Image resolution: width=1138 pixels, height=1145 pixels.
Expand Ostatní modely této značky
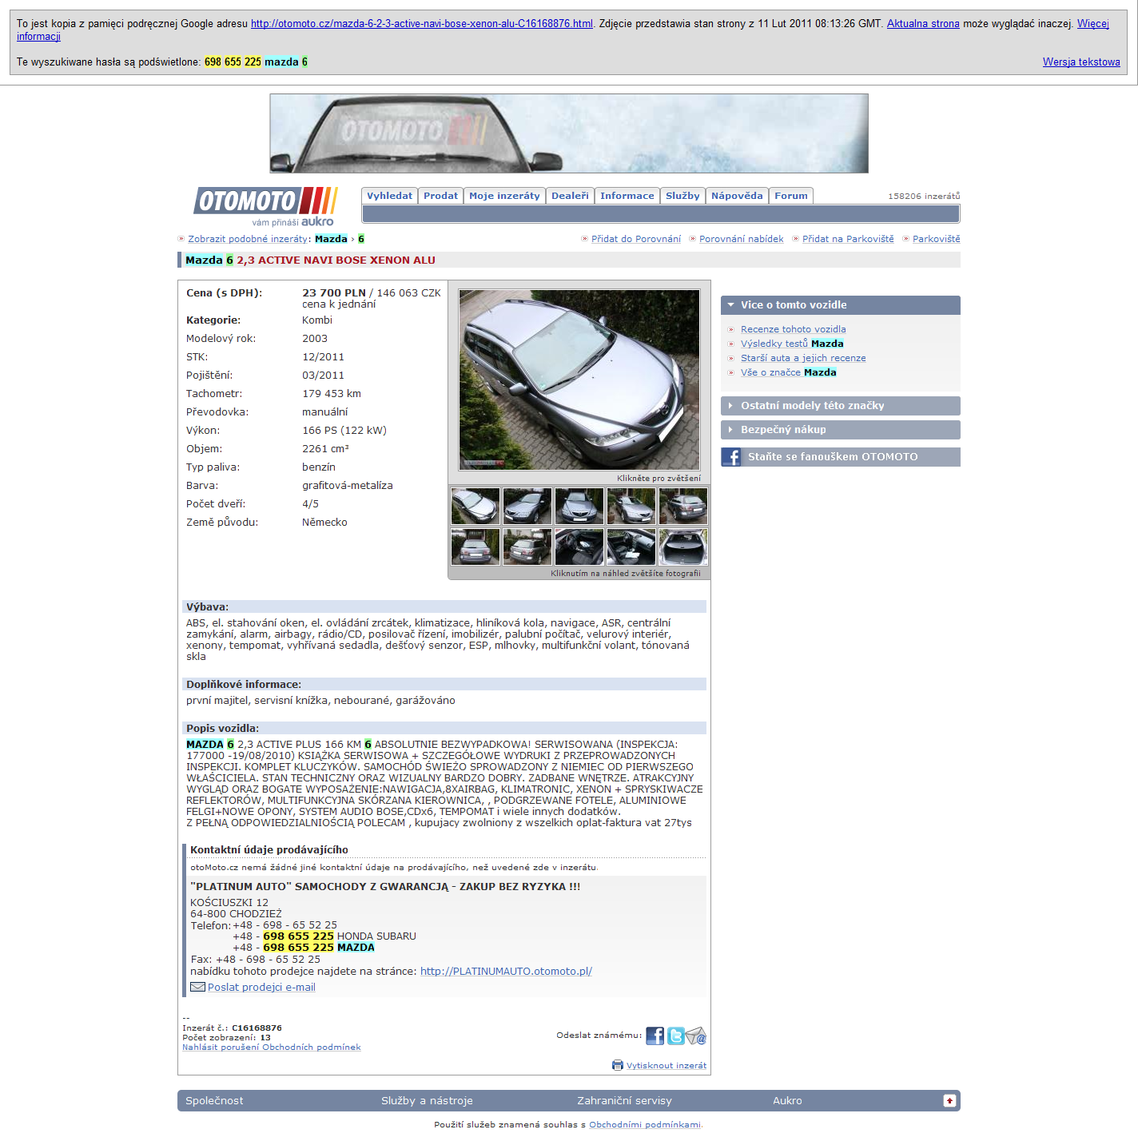(841, 406)
